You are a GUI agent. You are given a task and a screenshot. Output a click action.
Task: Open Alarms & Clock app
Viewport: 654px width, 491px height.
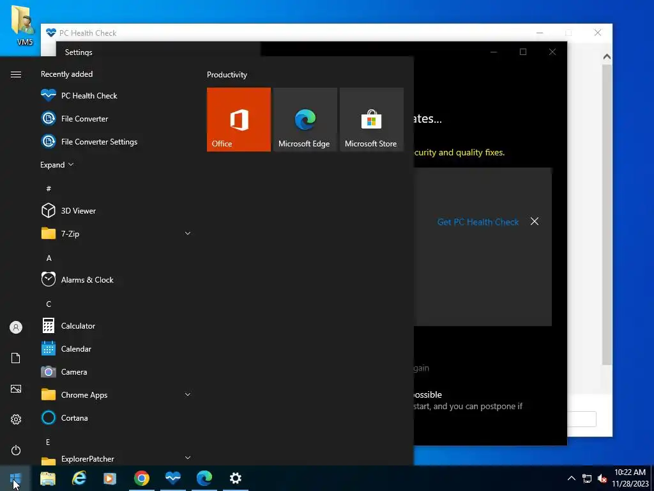(116, 280)
